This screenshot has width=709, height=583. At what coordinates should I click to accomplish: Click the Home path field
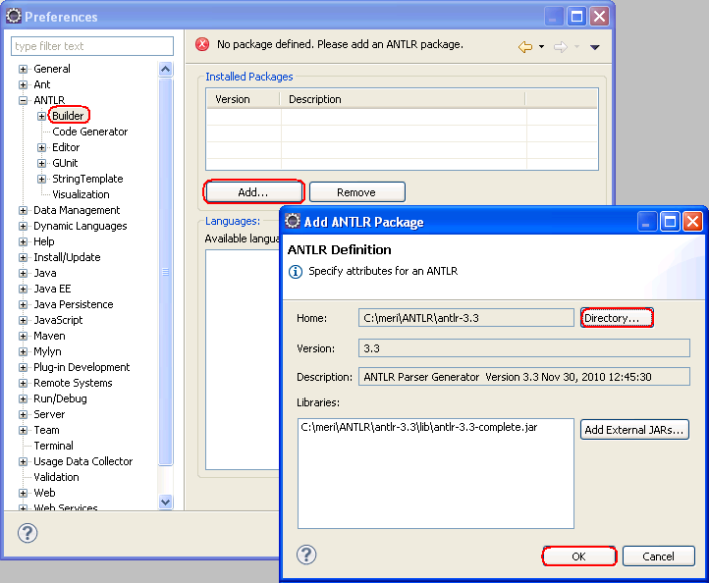[466, 318]
